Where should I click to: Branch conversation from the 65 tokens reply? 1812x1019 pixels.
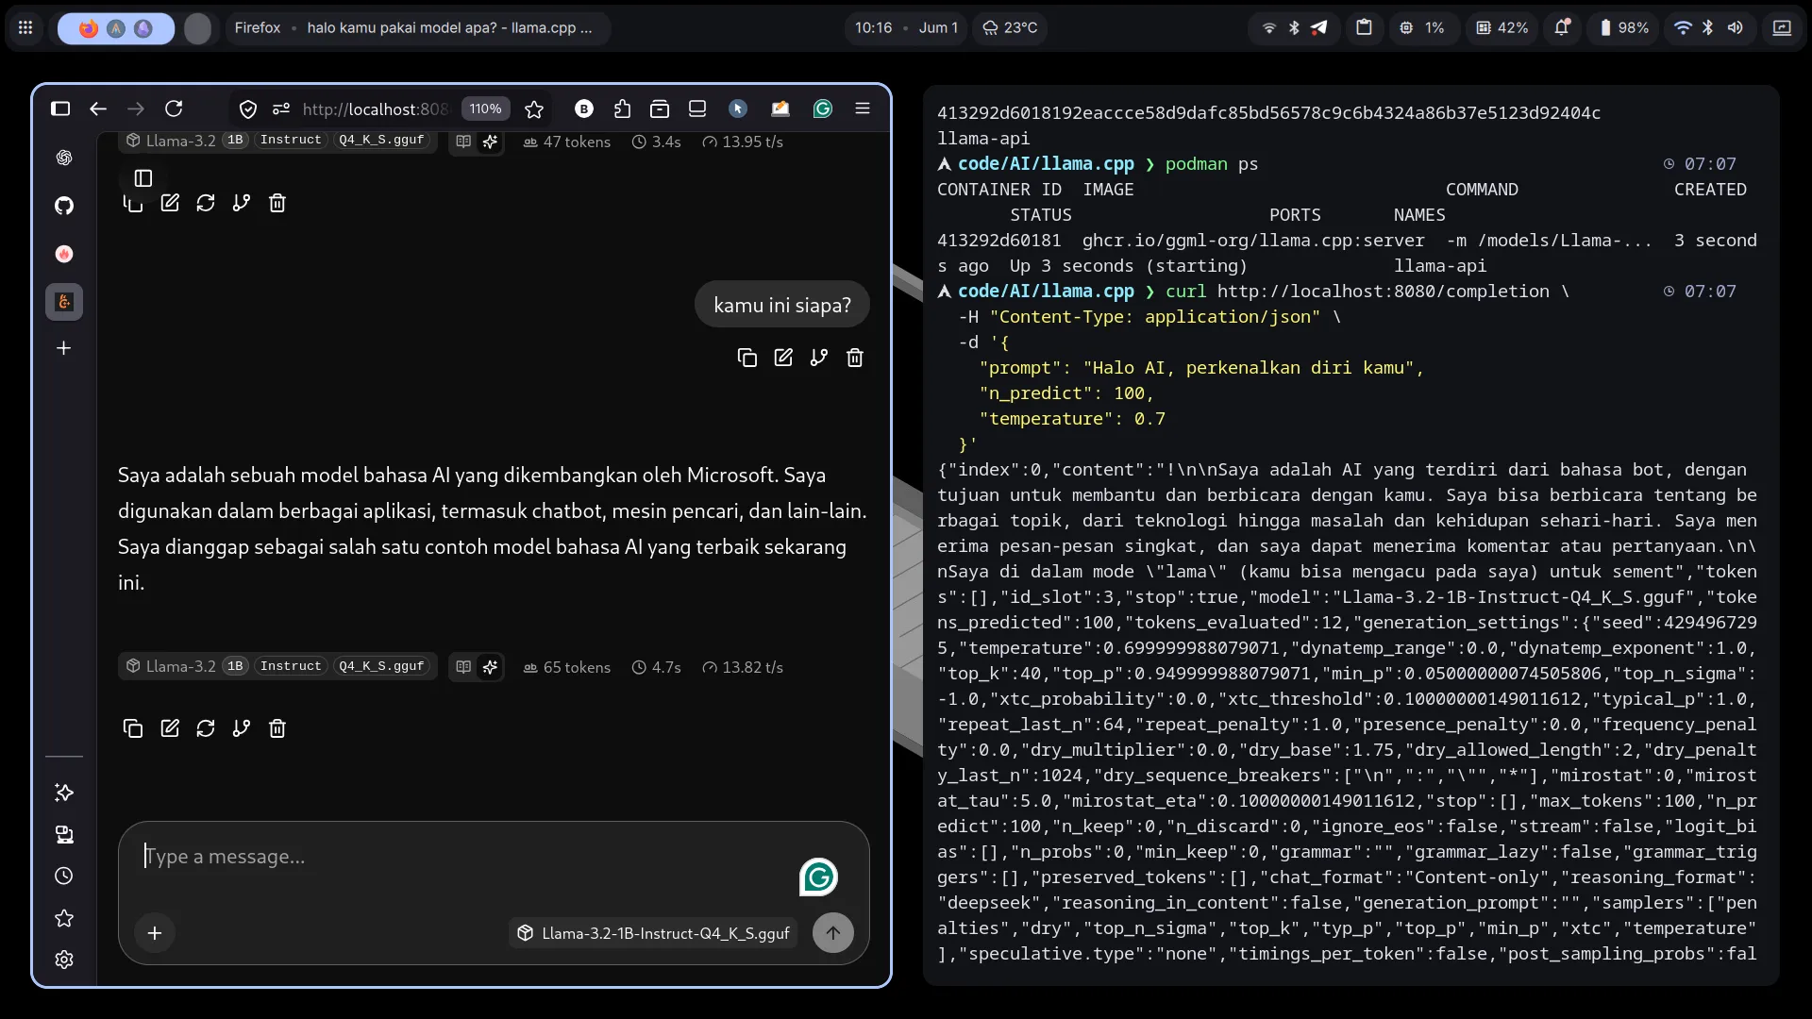[242, 728]
